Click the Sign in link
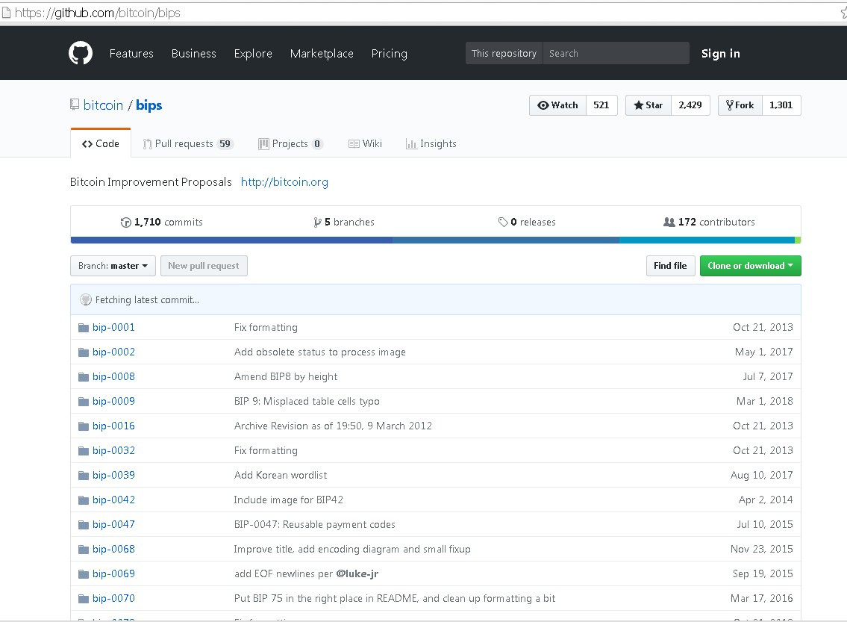This screenshot has width=847, height=622. coord(721,54)
